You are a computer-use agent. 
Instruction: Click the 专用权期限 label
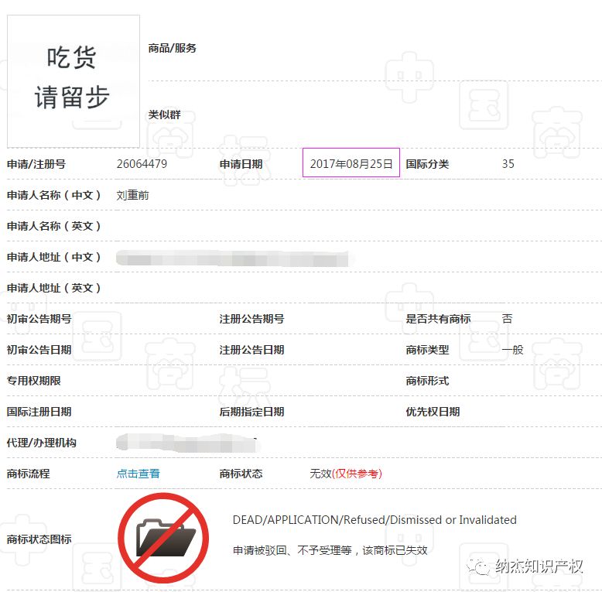click(34, 381)
